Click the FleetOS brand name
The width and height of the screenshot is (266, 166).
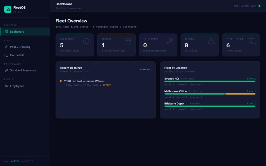tap(19, 8)
